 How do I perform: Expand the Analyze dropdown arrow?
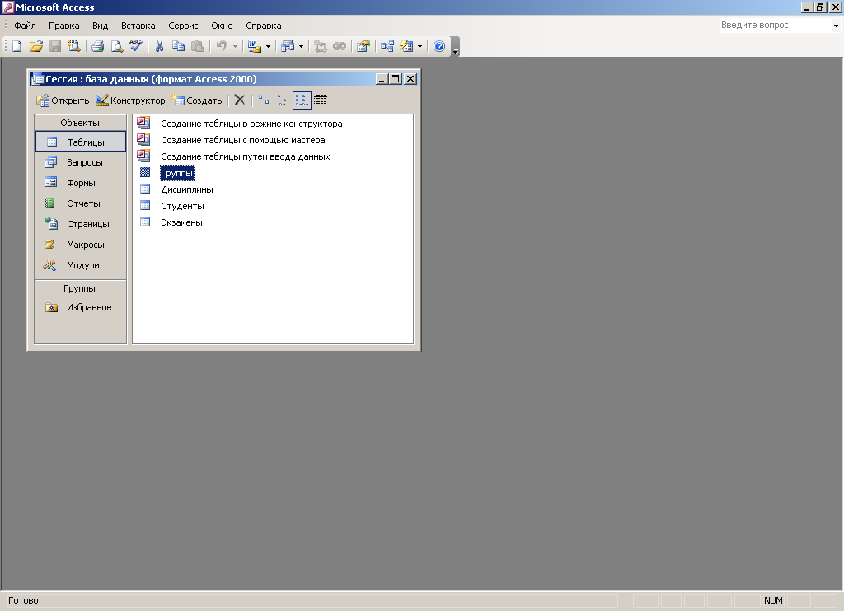(301, 46)
